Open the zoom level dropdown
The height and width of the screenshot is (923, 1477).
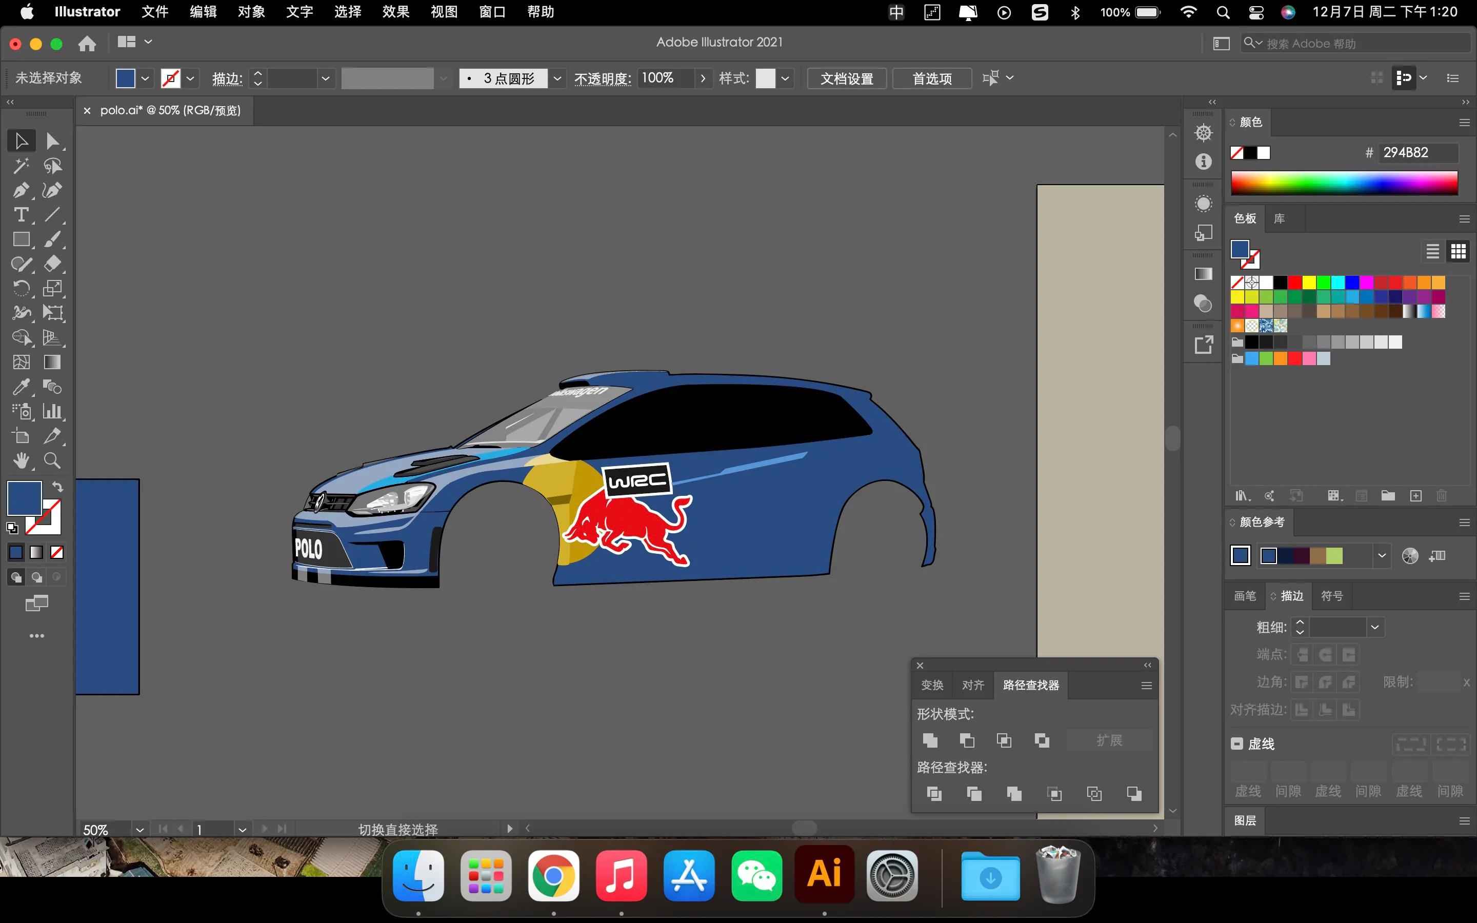click(140, 830)
